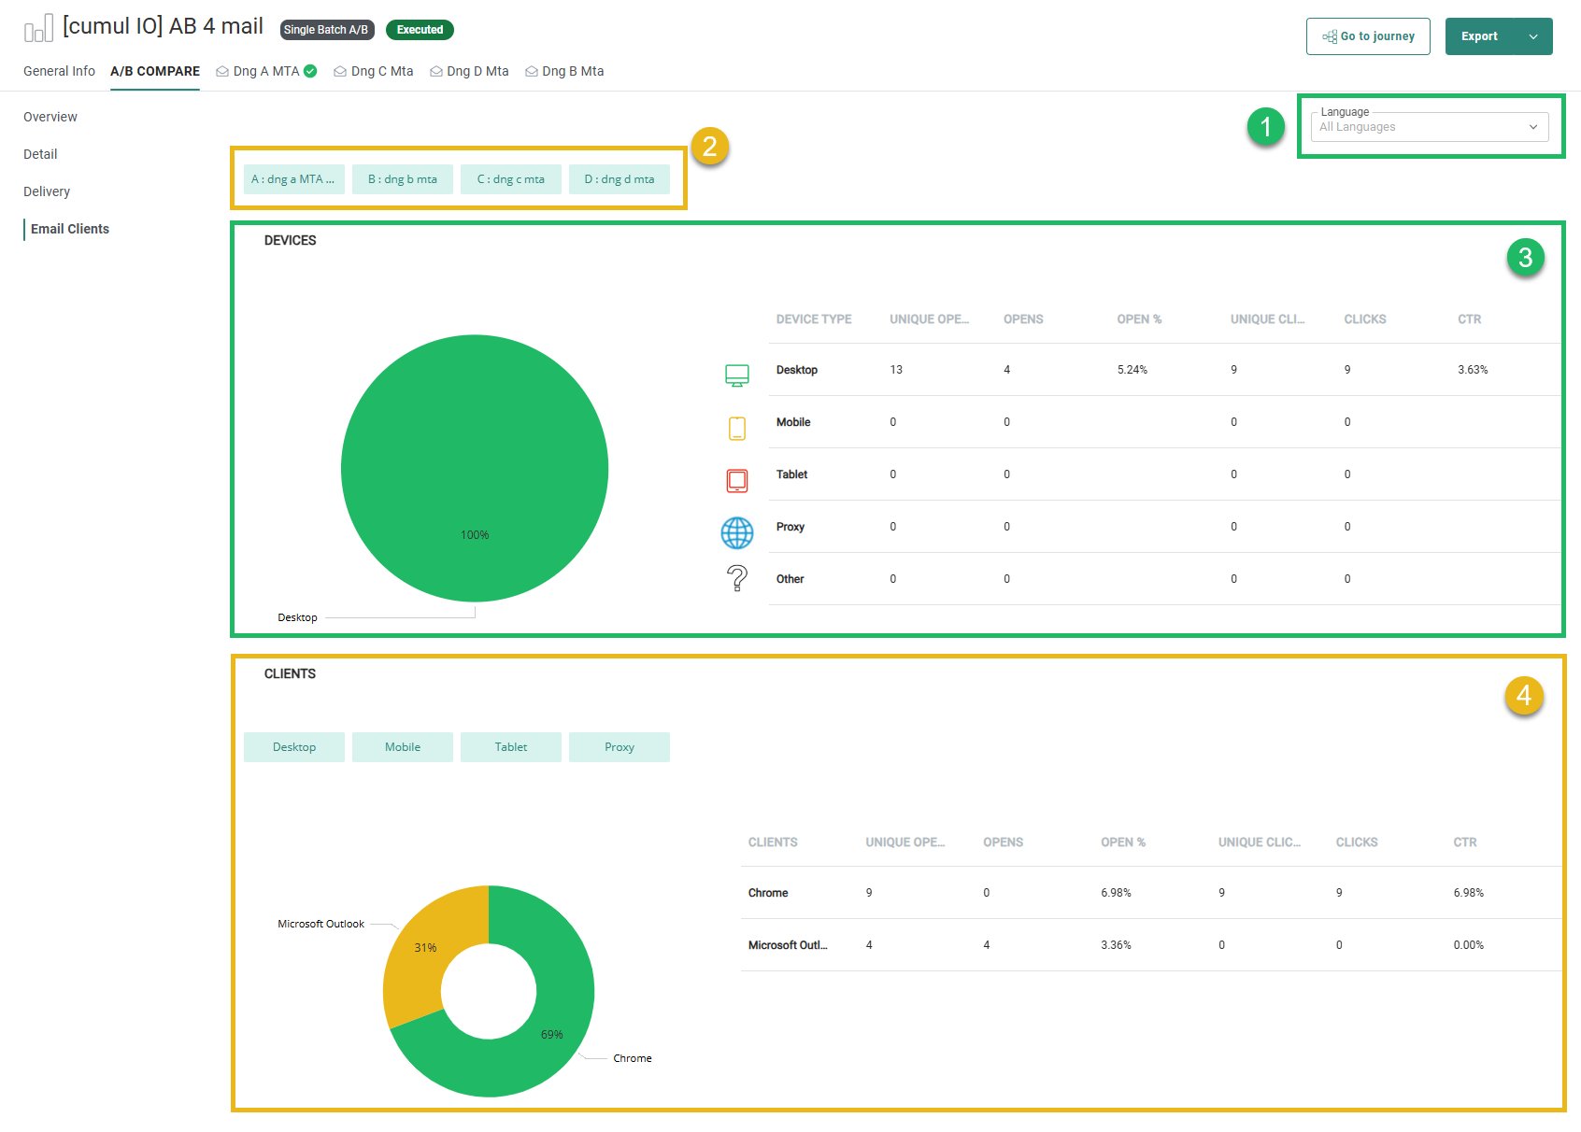
Task: Click the bar chart icon beside title
Action: click(38, 29)
